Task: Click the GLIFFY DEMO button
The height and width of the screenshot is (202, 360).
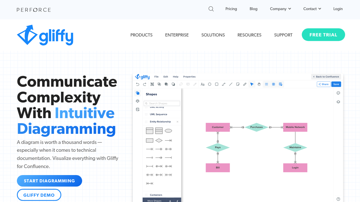Action: pyautogui.click(x=39, y=195)
